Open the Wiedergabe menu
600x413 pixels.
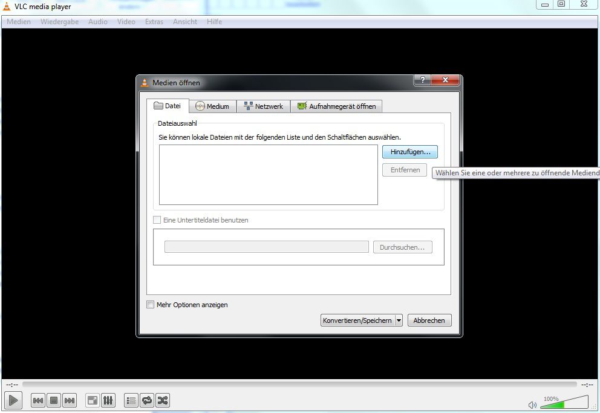59,21
